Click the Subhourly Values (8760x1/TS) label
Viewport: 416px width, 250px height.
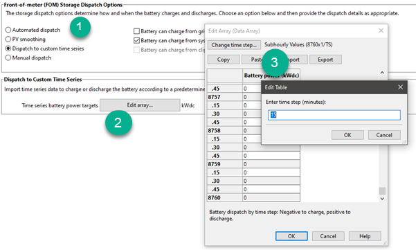point(298,44)
